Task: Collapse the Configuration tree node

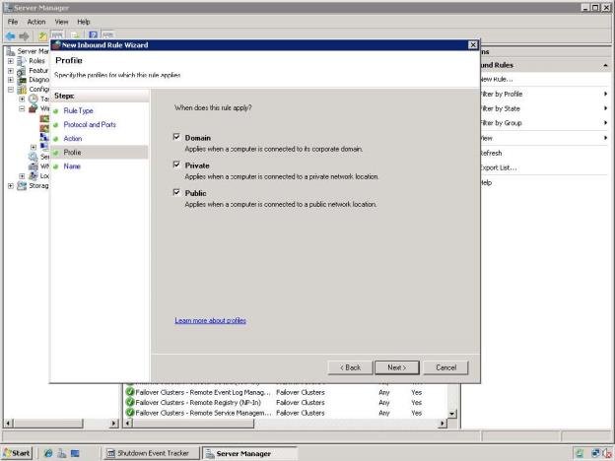Action: [x=11, y=90]
